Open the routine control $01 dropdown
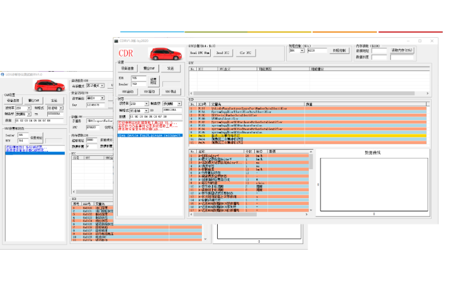This screenshot has width=453, height=283. coord(302,50)
